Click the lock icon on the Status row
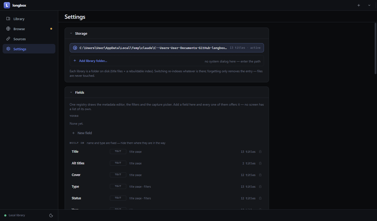The image size is (377, 221). (260, 198)
